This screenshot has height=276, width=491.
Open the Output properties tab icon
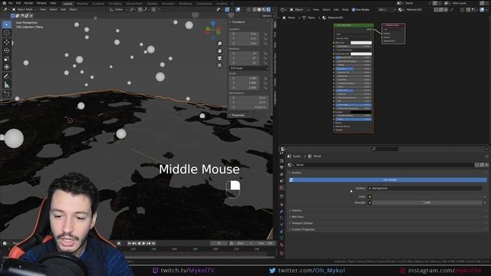pos(282,168)
